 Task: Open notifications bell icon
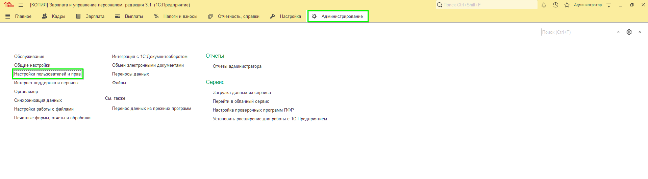click(x=544, y=5)
